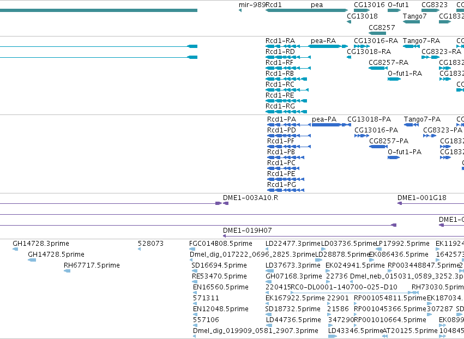The height and width of the screenshot is (339, 464).
Task: Click the Rcd1-RB transcript label
Action: pyautogui.click(x=280, y=74)
